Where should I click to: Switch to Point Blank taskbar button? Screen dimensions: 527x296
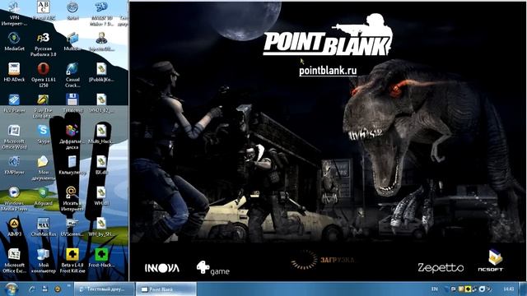tap(166, 289)
